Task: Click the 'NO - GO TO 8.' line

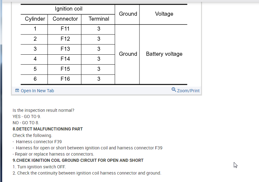Action: tap(26, 123)
